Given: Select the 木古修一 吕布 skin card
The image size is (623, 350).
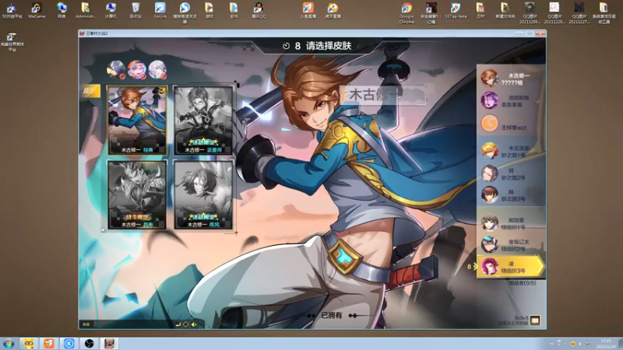Looking at the screenshot, I should [x=137, y=195].
